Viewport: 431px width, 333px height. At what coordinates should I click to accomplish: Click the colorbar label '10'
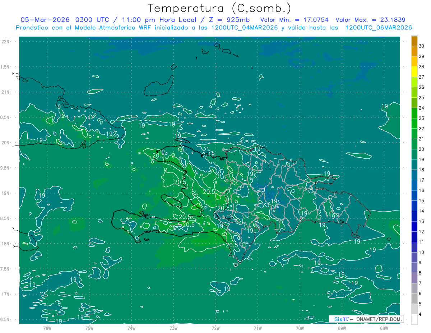click(422, 252)
